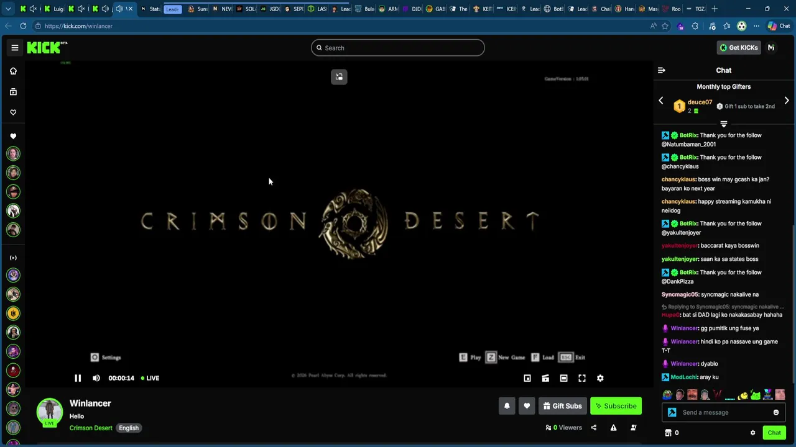Click the recommended channels broadcast icon in sidebar
Viewport: 796px width, 447px height.
(x=13, y=258)
